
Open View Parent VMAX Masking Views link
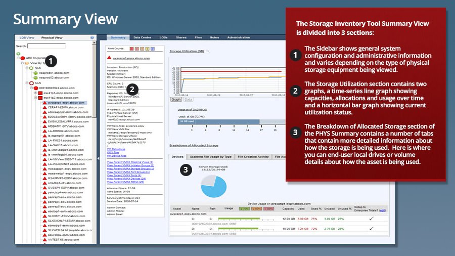pyautogui.click(x=130, y=162)
